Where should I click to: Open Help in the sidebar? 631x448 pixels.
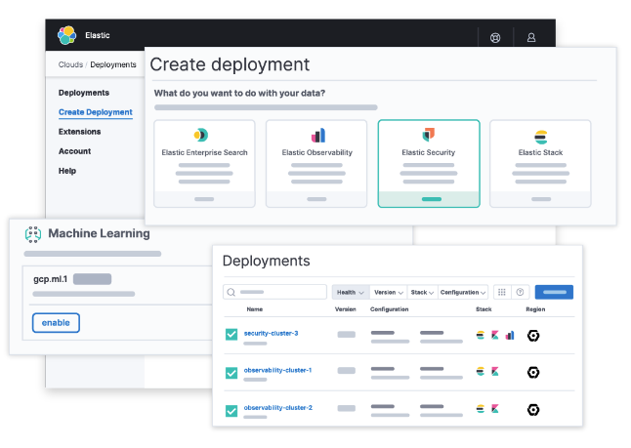click(67, 171)
